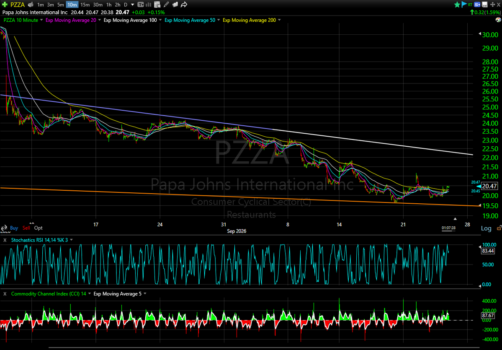Click the Stochastics value 83.44 label
The width and height of the screenshot is (502, 350).
[487, 251]
